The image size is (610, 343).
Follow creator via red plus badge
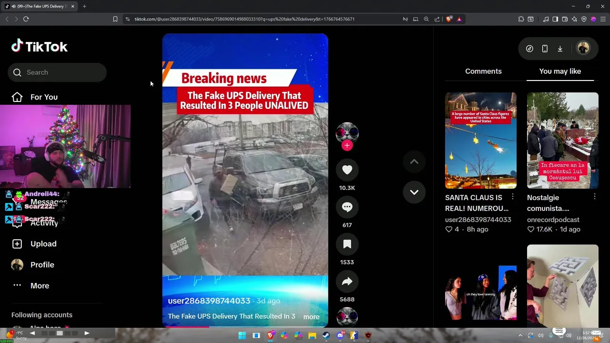347,145
